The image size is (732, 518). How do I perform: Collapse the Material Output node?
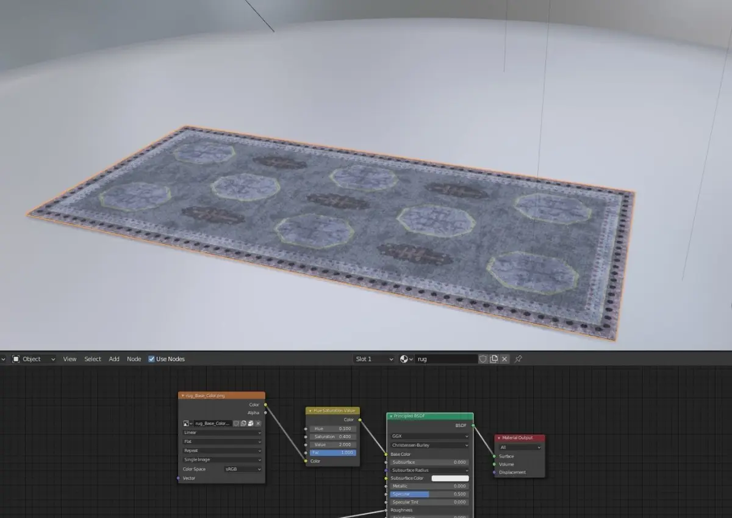click(x=499, y=438)
